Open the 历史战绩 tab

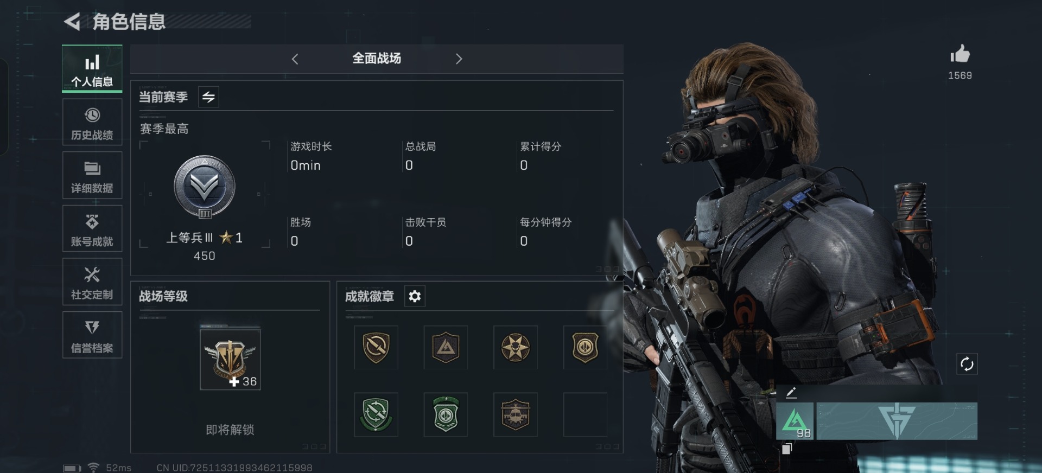click(92, 123)
